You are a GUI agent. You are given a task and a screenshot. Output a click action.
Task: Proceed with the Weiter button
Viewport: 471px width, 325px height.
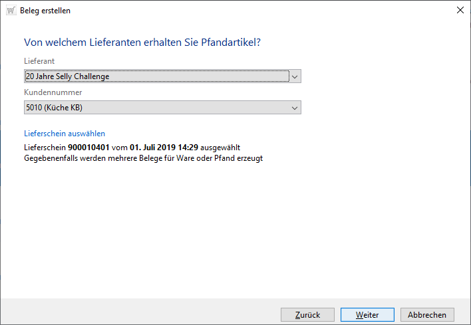367,315
